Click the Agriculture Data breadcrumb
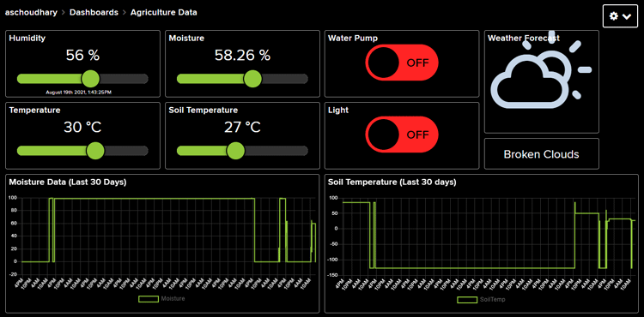Viewport: 644px width, 317px height. coord(163,12)
